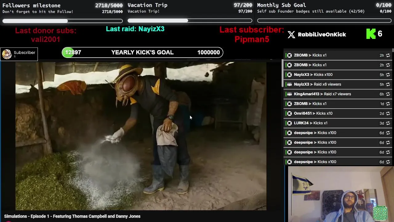Click the Kick icon on NayizX3 Kicks x100 row

[289, 75]
